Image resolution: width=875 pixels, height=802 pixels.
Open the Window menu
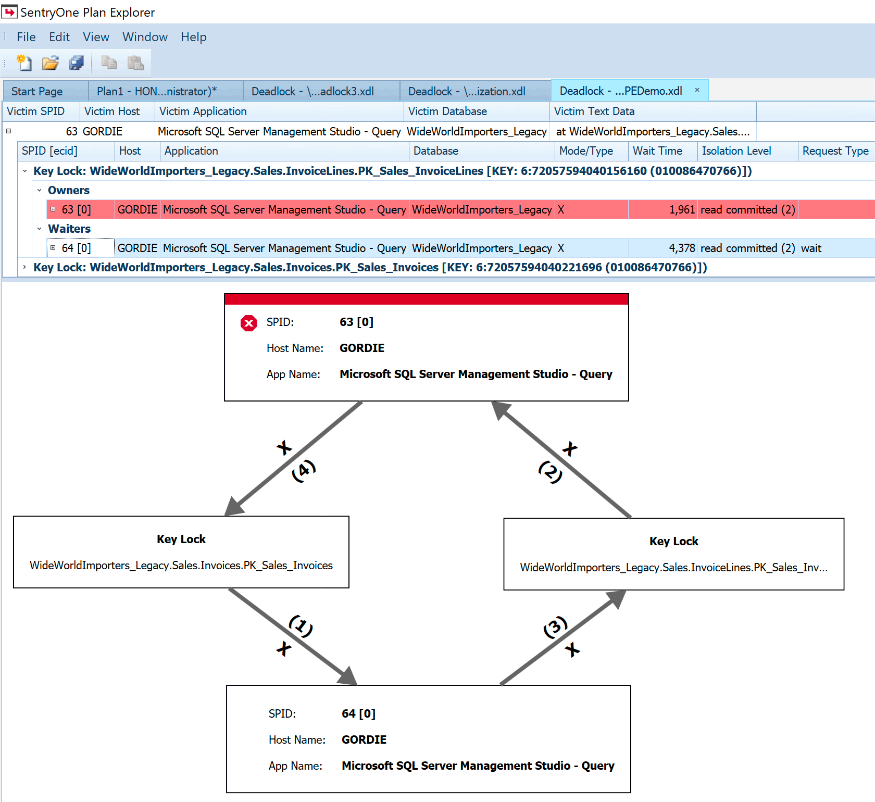tap(145, 37)
